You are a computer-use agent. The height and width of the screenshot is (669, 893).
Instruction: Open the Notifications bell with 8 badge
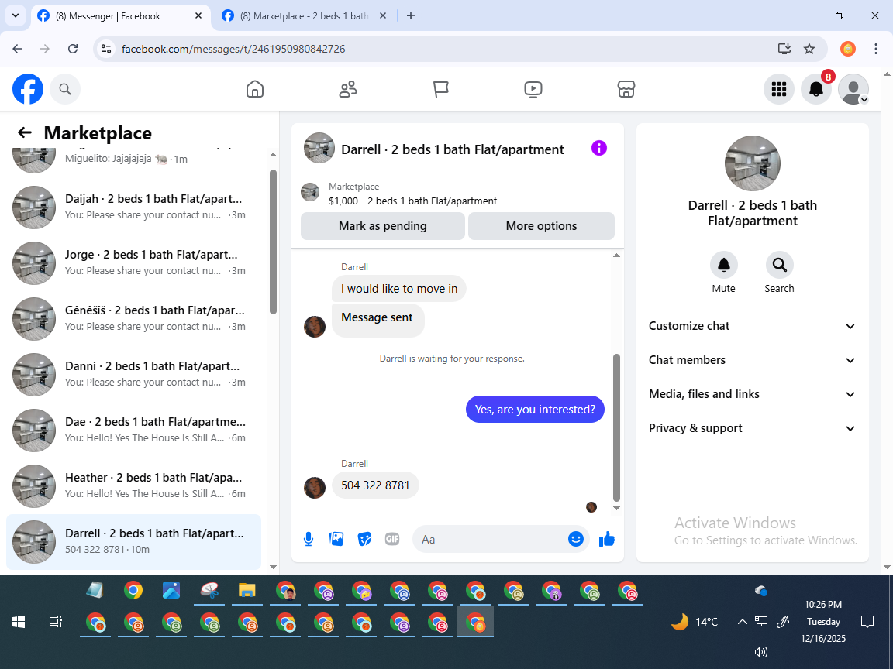click(816, 89)
